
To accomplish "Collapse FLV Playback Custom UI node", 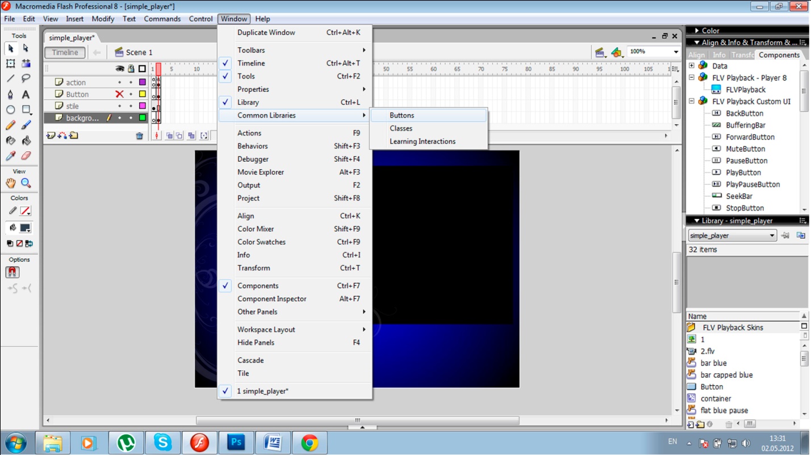I will [x=692, y=102].
